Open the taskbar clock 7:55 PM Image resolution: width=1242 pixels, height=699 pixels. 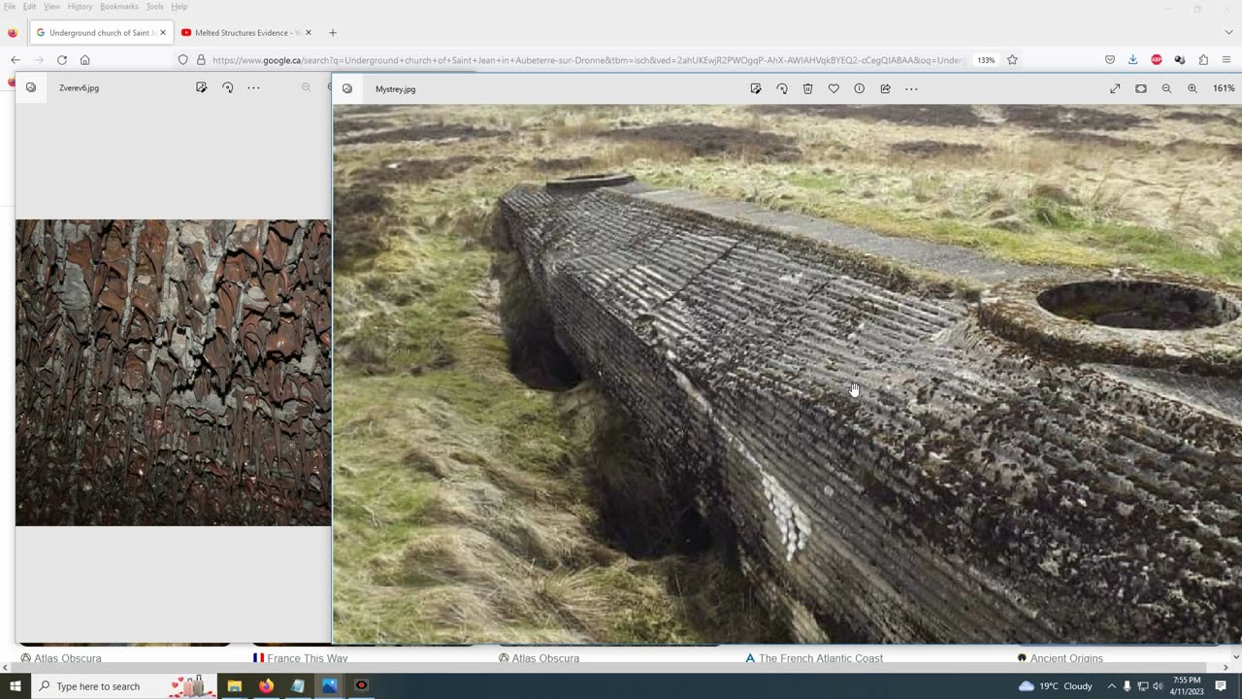[x=1187, y=686]
